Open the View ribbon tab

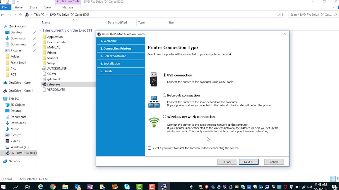point(48,7)
